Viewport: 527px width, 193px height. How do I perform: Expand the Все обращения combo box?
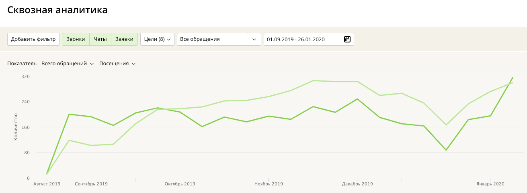pos(219,39)
